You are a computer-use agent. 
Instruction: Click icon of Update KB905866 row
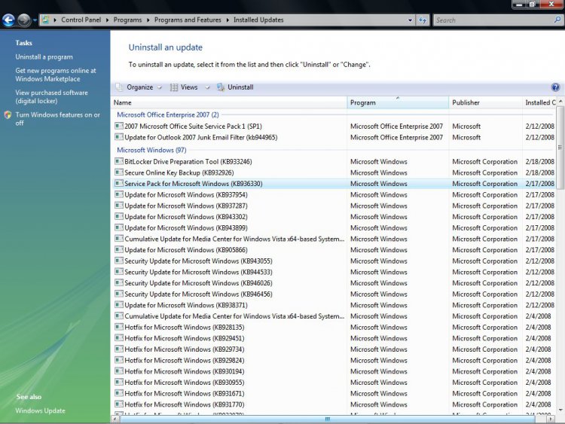click(x=119, y=249)
